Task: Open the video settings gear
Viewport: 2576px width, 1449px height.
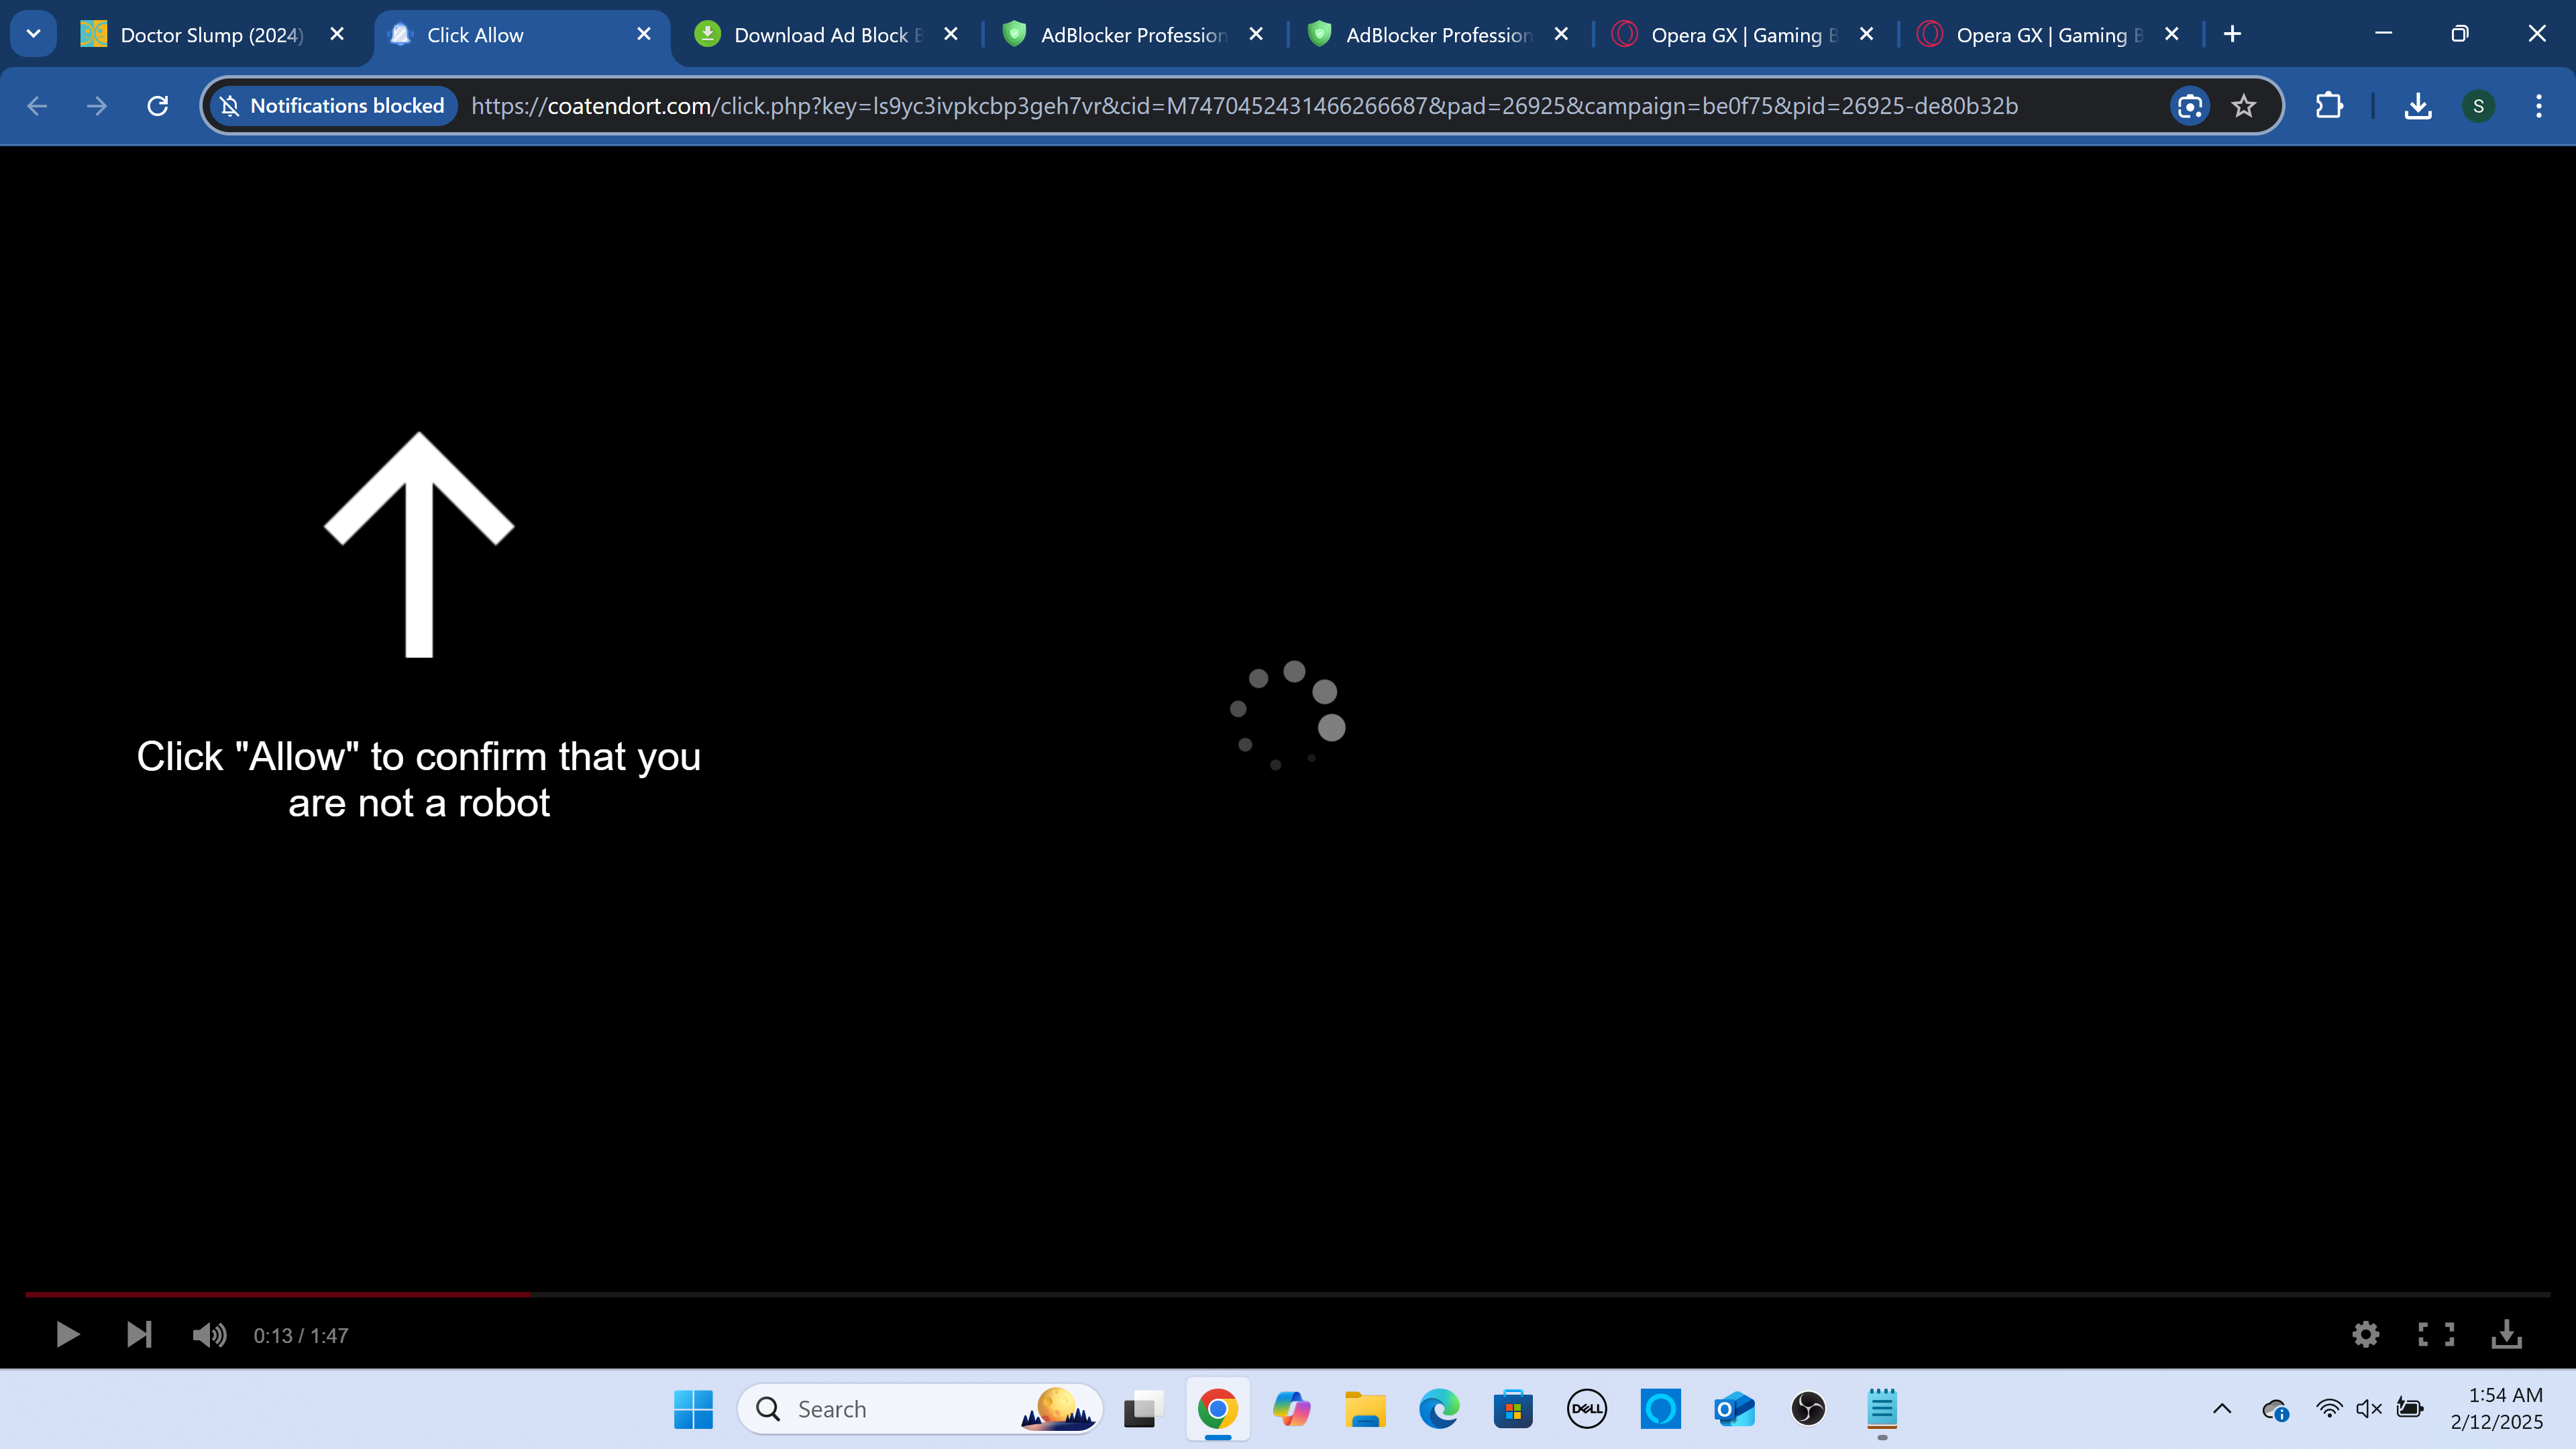Action: (x=2365, y=1334)
